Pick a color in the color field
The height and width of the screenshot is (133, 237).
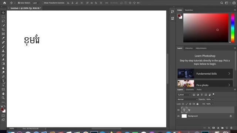coord(206,28)
